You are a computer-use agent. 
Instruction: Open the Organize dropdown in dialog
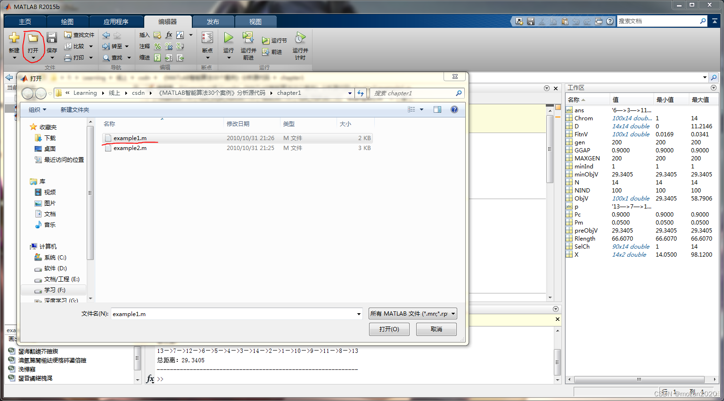click(x=38, y=109)
